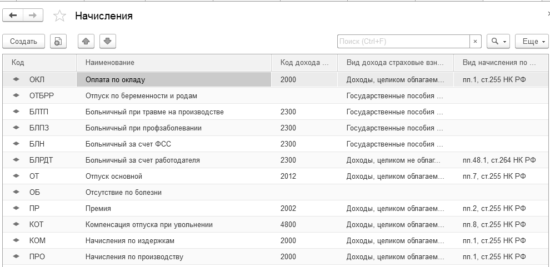The height and width of the screenshot is (267, 550).
Task: Click in the Поиск search field
Action: (403, 41)
